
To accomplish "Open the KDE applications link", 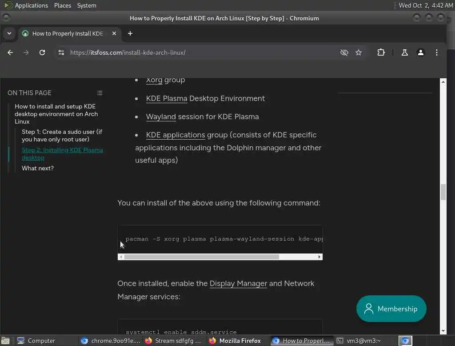I will click(x=175, y=135).
